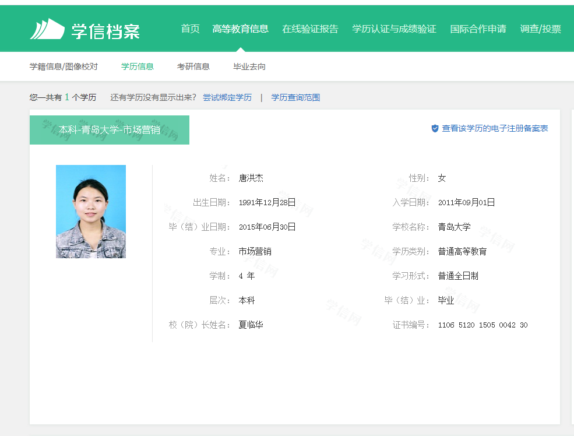Click the 学信档案 title text
Screen dimensions: 574x436
click(x=105, y=30)
